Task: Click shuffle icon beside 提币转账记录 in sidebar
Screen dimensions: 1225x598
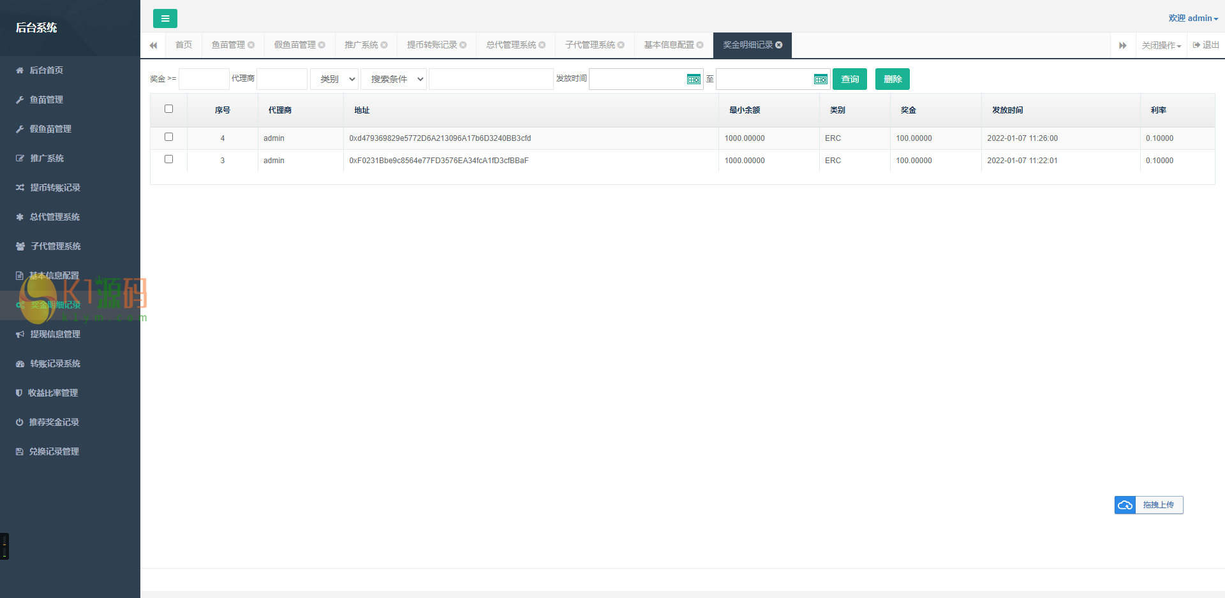Action: coord(20,187)
